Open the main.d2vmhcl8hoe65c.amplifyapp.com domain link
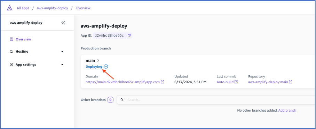Screen dimensions: 316x129 123,82
